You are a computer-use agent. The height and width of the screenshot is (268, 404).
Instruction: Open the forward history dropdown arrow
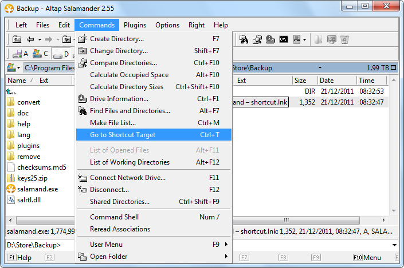coord(58,39)
